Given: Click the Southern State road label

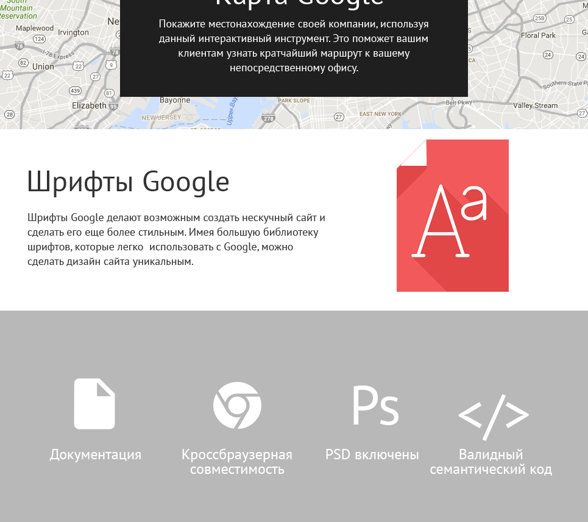Looking at the screenshot, I should [x=565, y=84].
